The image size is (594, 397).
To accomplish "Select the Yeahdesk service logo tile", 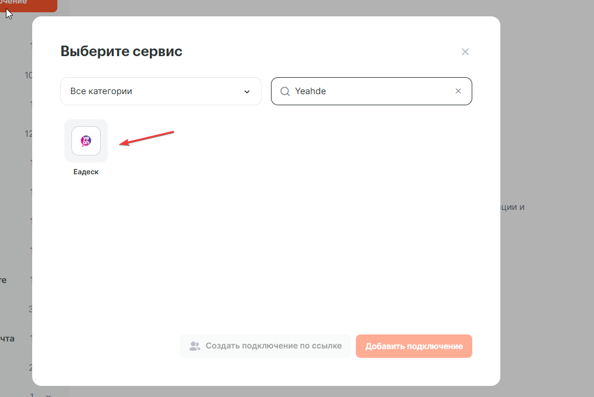I will [x=86, y=141].
